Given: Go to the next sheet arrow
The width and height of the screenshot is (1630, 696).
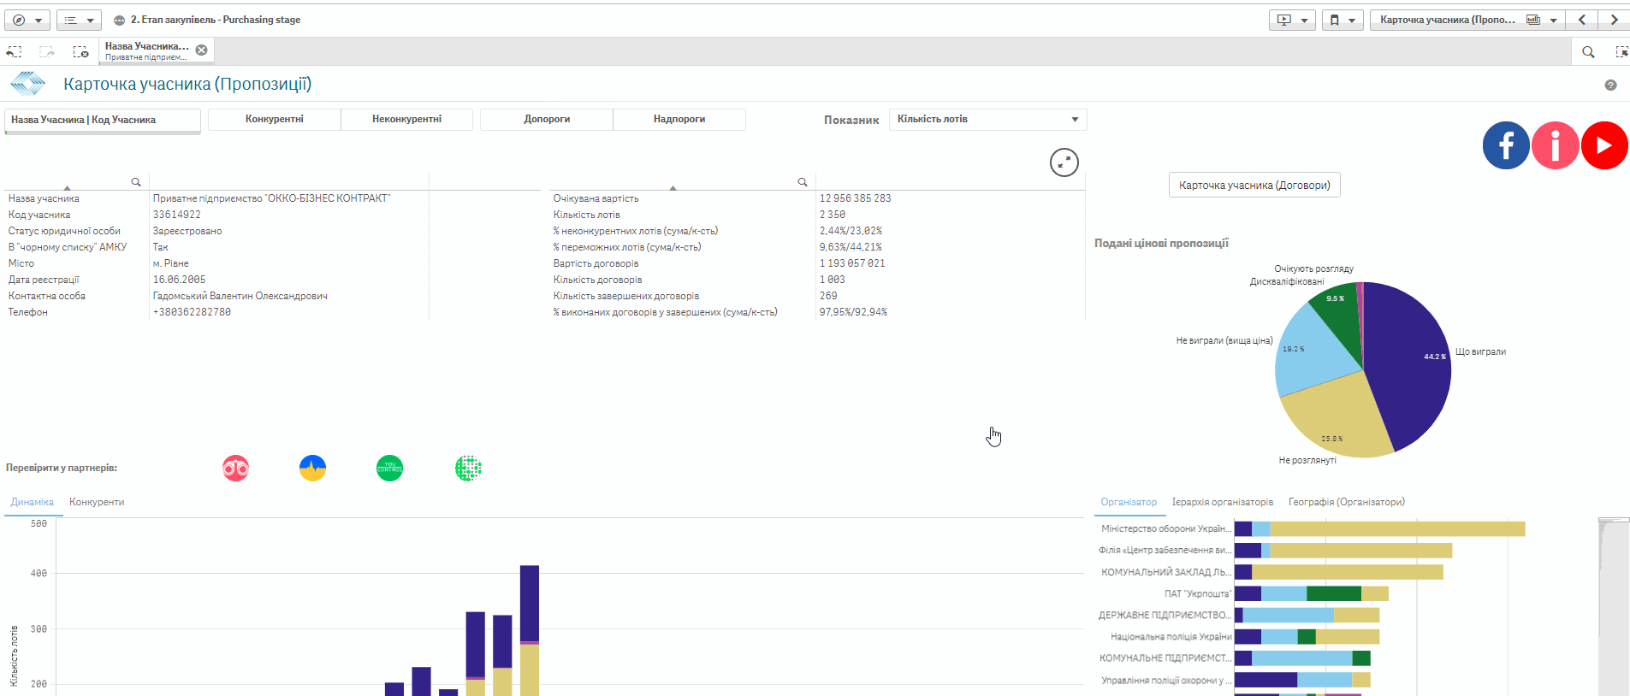Looking at the screenshot, I should coord(1614,20).
